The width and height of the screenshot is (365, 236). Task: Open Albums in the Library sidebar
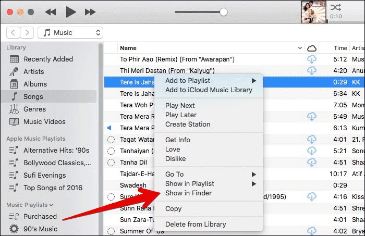pos(35,84)
